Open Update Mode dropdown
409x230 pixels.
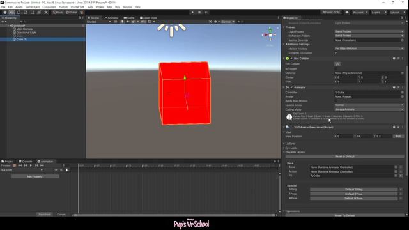click(x=369, y=105)
